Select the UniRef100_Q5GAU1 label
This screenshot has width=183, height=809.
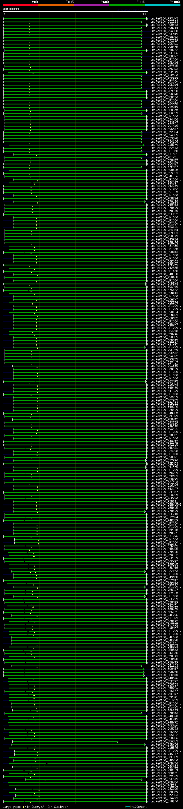164,44
